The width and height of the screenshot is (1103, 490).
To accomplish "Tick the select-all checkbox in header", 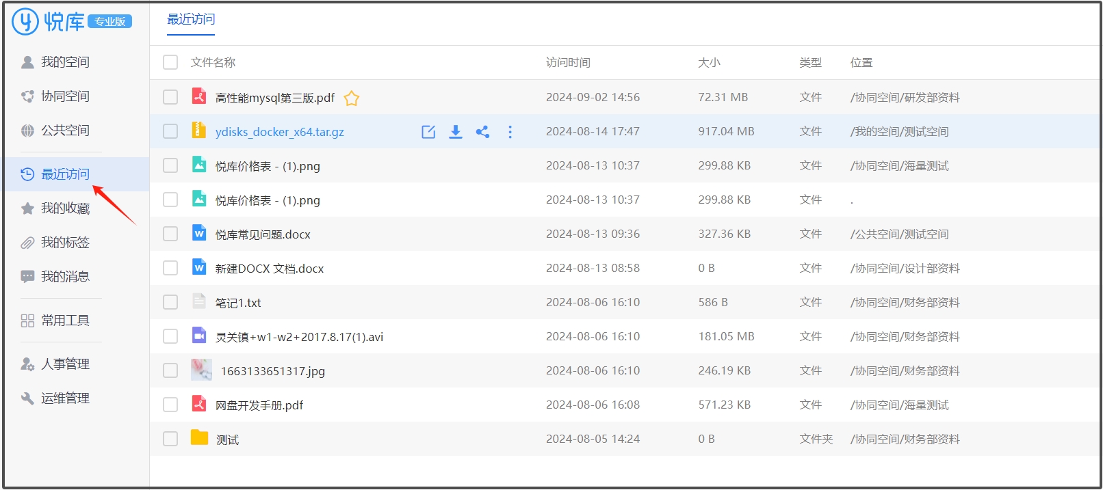I will click(x=170, y=62).
